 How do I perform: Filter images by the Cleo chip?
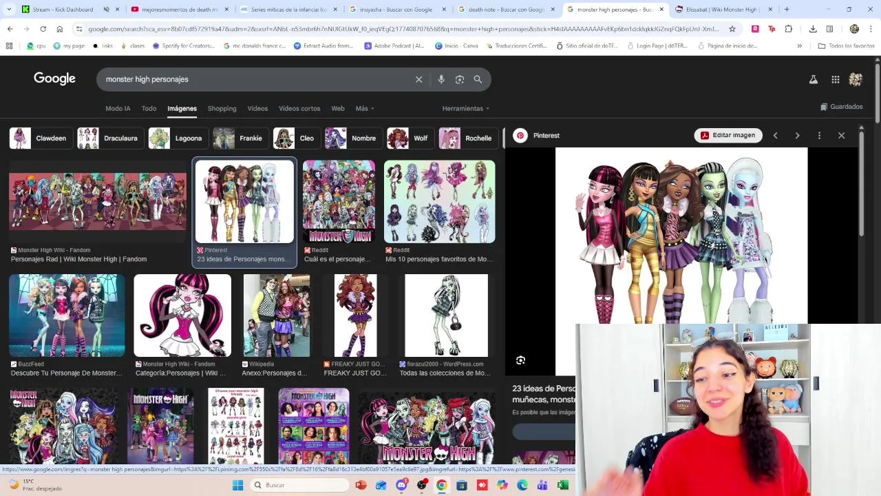coord(296,138)
